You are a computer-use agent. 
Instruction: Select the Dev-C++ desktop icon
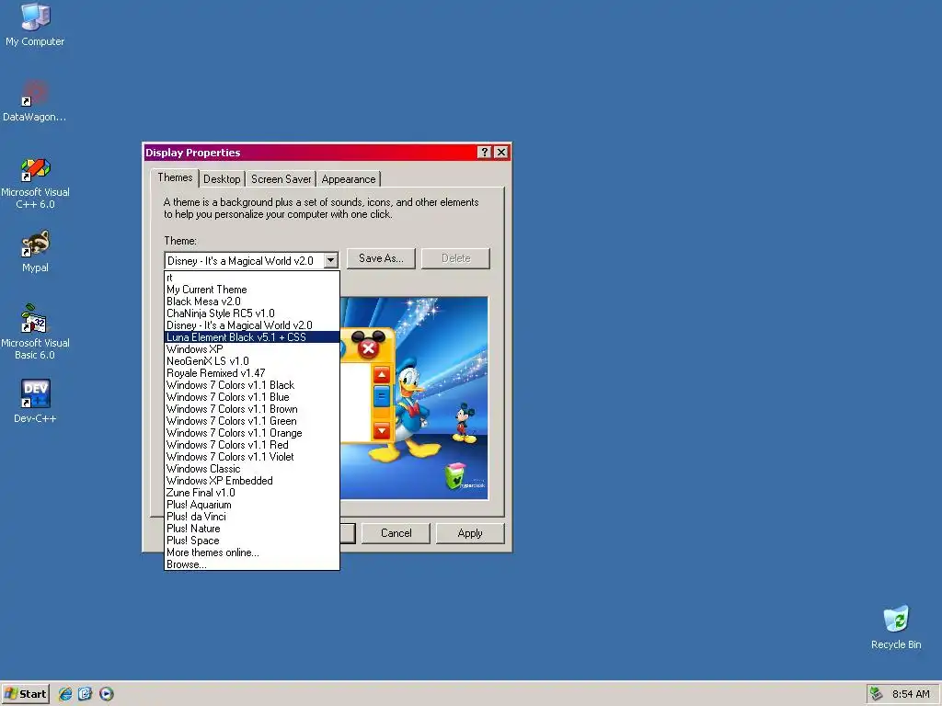[35, 401]
